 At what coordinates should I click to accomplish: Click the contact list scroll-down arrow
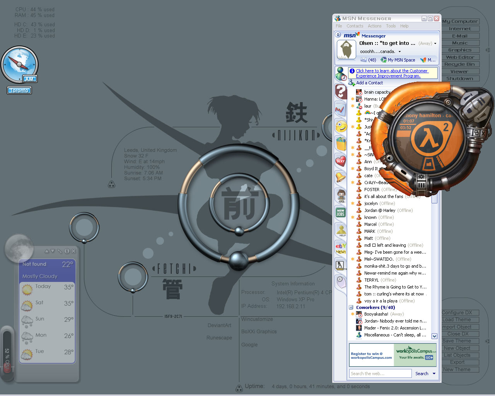coord(434,336)
